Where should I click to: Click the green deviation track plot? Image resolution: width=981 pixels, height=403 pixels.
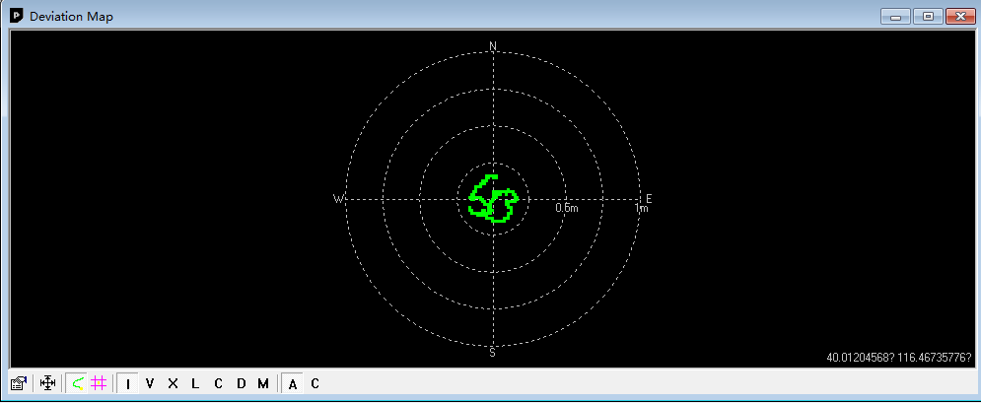[x=494, y=199]
